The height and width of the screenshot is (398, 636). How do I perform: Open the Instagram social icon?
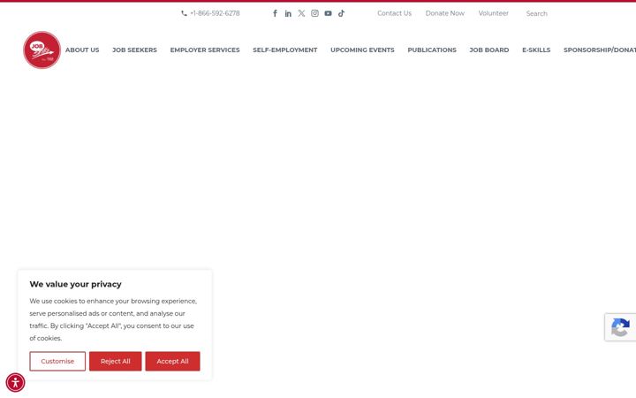[x=314, y=13]
